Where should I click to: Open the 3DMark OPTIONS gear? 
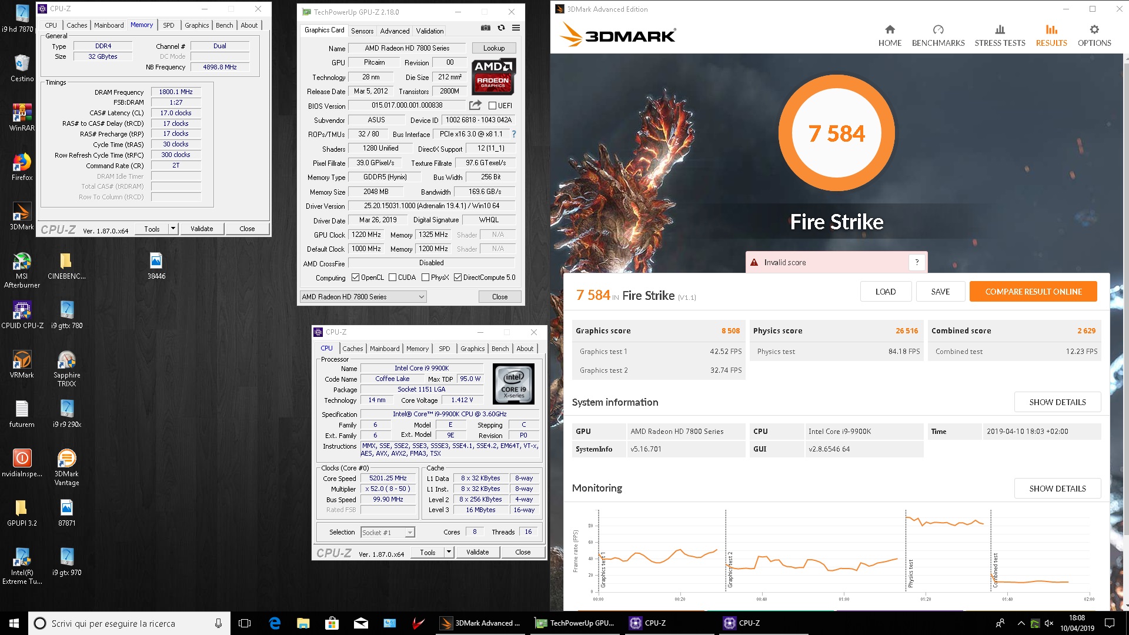1094,36
